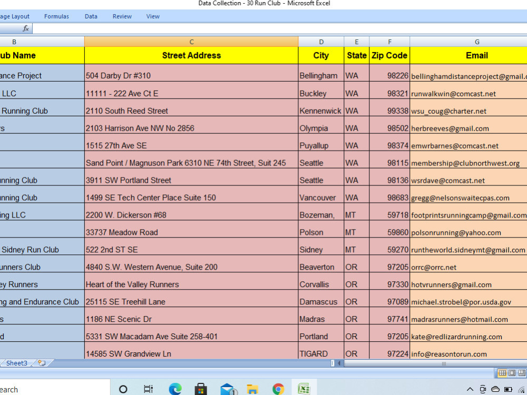
Task: Select the 33737 Meadow Road cell
Action: pyautogui.click(x=191, y=229)
